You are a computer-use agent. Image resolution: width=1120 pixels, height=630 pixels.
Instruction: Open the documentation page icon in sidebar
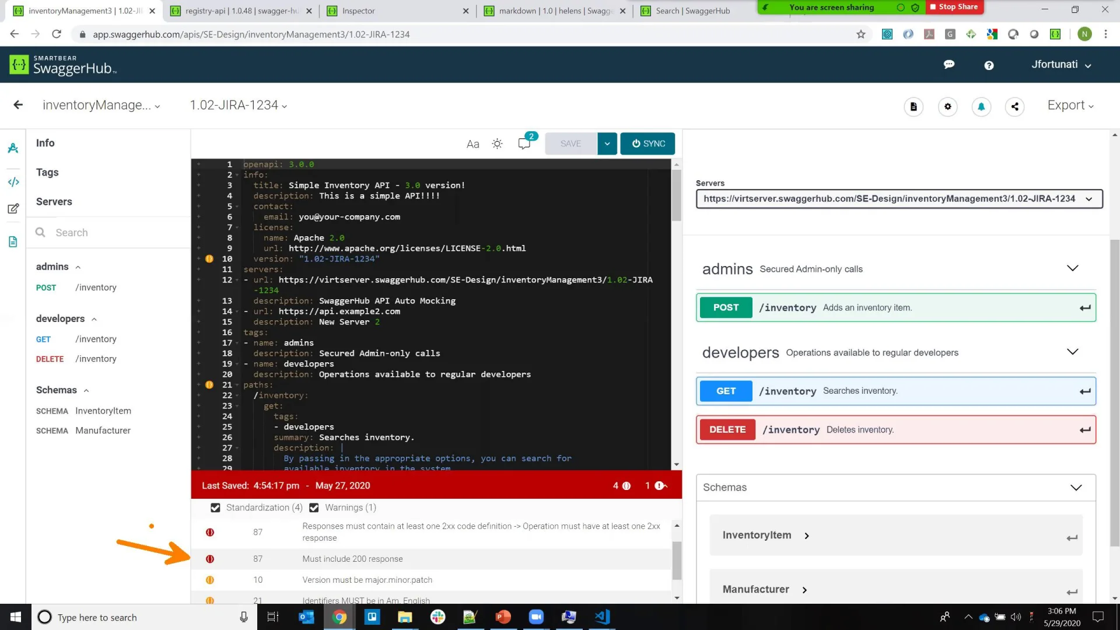[13, 241]
